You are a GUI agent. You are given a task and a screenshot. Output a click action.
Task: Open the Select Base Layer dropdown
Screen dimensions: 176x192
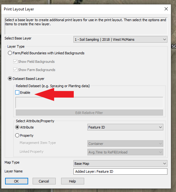coord(120,39)
